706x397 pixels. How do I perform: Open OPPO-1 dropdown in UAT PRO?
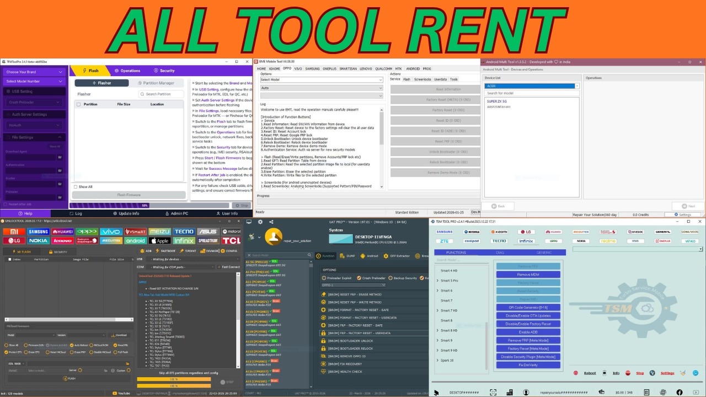(354, 285)
